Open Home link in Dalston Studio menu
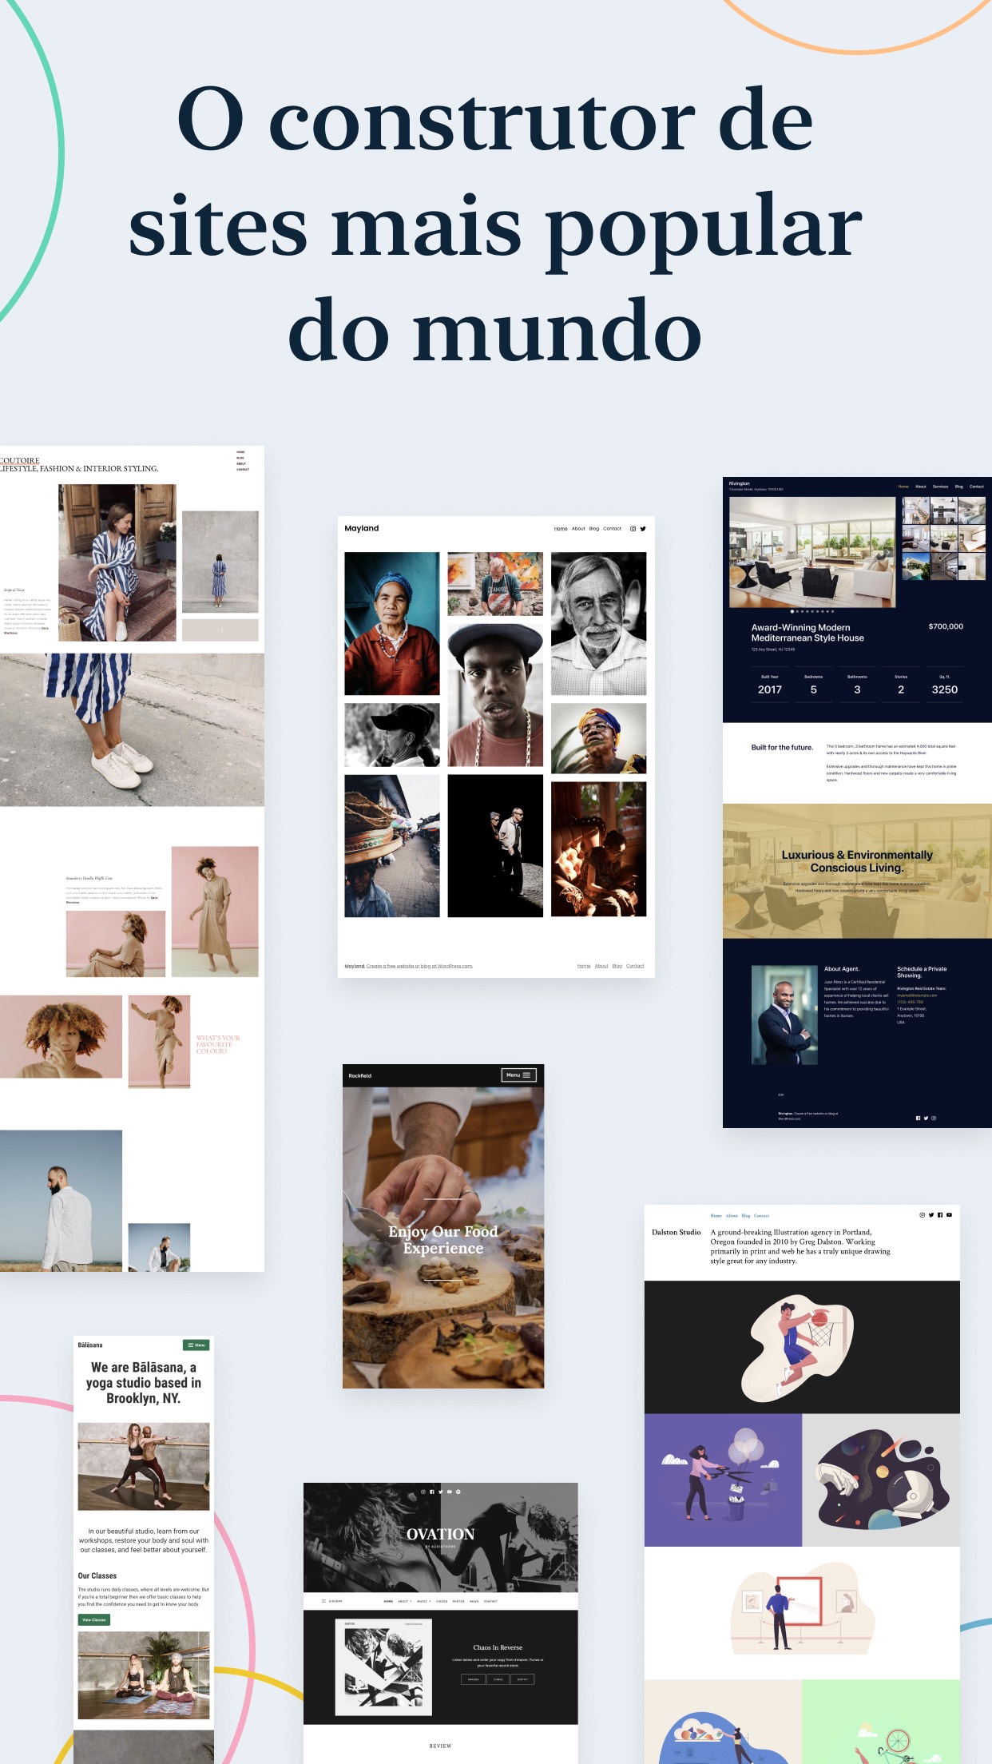Screen dimensions: 992x1764 coord(716,1216)
